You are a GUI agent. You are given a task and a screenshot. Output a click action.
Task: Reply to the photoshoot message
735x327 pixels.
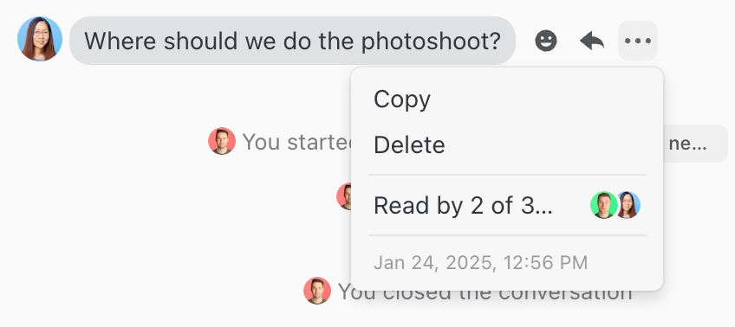pyautogui.click(x=592, y=41)
